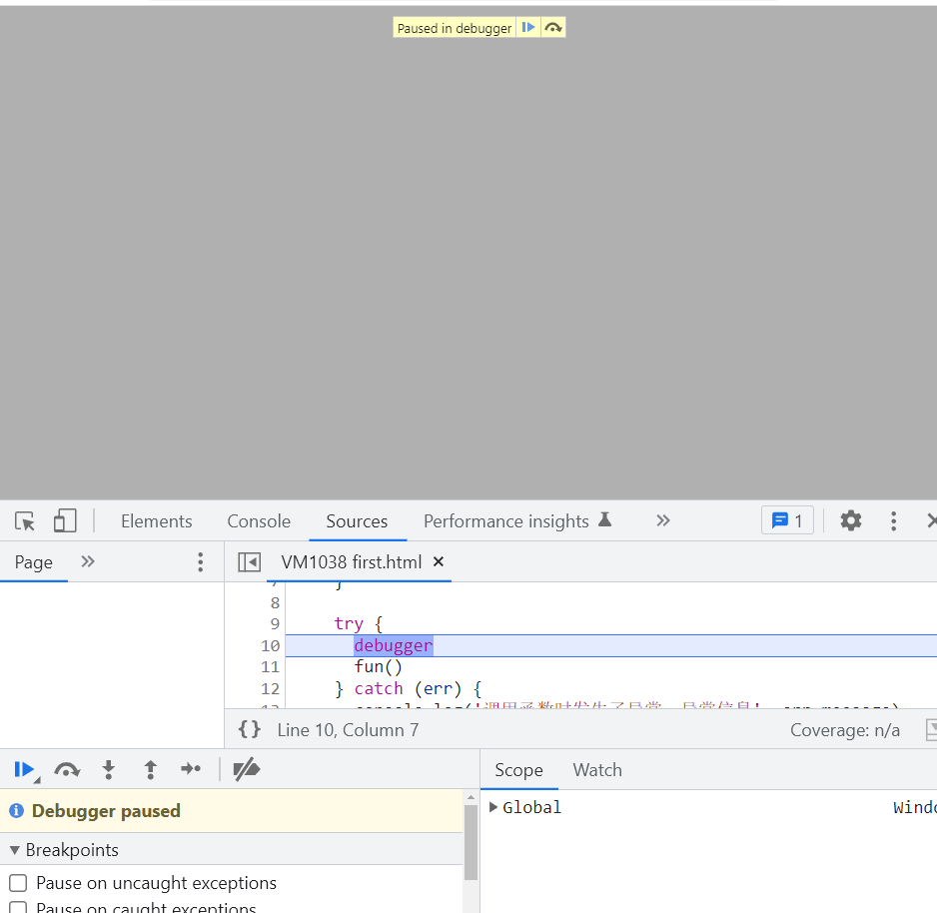Pretty print the source with braces icon

click(250, 730)
